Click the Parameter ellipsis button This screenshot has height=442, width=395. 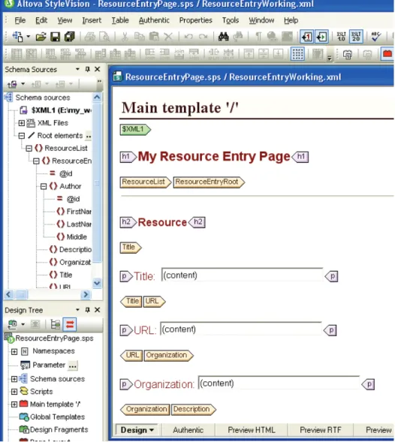[x=73, y=365]
